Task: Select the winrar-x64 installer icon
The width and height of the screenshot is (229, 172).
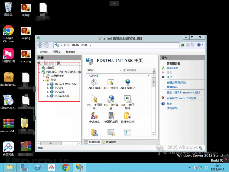Action: tap(8, 126)
